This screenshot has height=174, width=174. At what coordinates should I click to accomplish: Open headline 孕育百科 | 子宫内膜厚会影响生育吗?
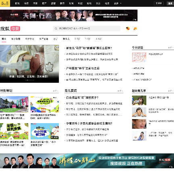click(x=89, y=124)
